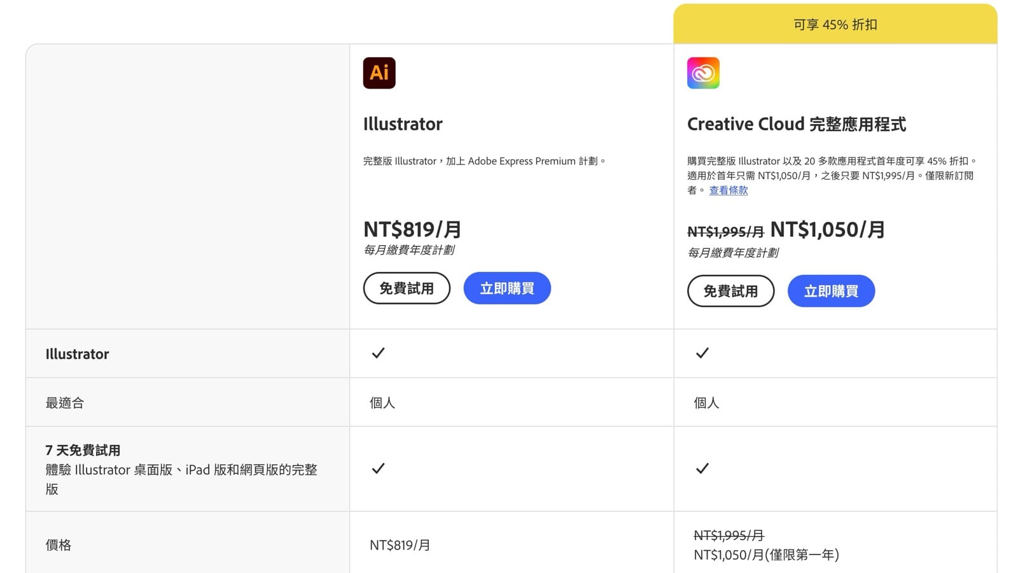Screen dimensions: 1018x573
Task: Click the 價格 row label
Action: [58, 545]
